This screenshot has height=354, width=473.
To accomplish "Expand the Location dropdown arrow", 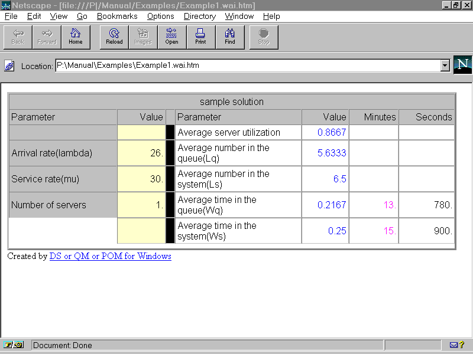I will (445, 65).
